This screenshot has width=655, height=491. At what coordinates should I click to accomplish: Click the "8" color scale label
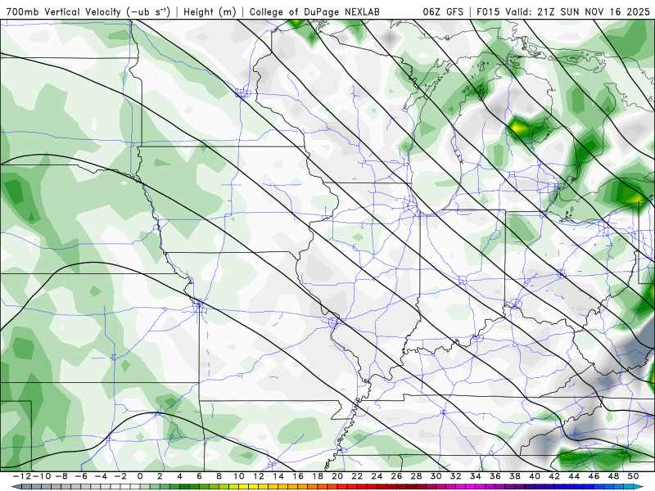[219, 476]
